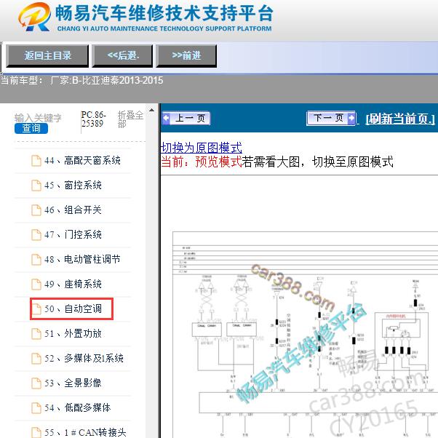Open 45、窗控系统 entry
This screenshot has width=438, height=438.
click(73, 186)
